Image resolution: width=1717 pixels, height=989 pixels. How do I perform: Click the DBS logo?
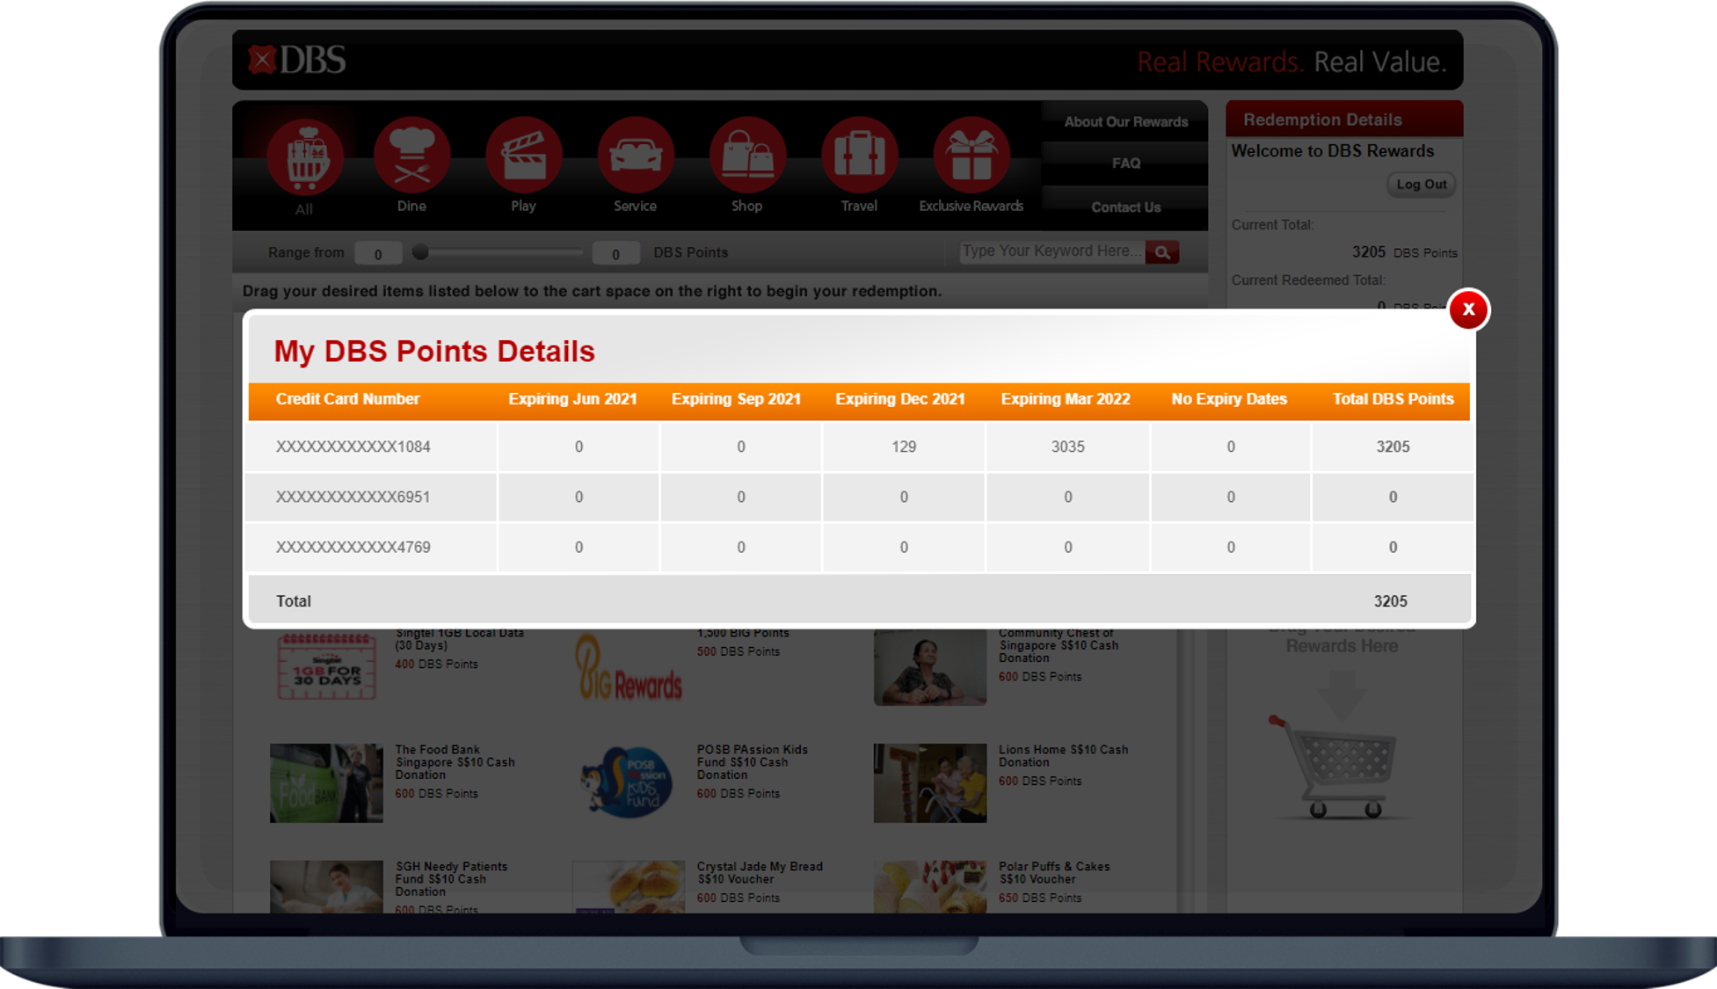297,60
